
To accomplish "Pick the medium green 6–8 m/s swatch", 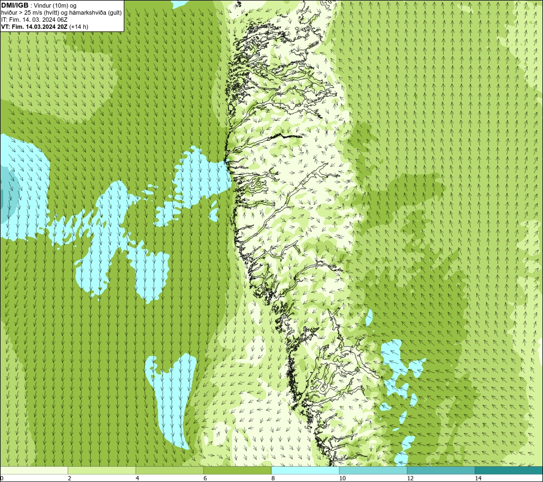I will coord(238,470).
